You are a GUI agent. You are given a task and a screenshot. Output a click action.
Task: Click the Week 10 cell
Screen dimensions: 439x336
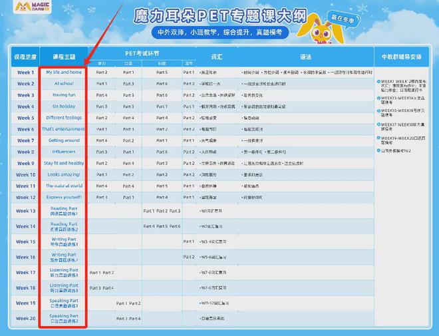click(x=25, y=175)
